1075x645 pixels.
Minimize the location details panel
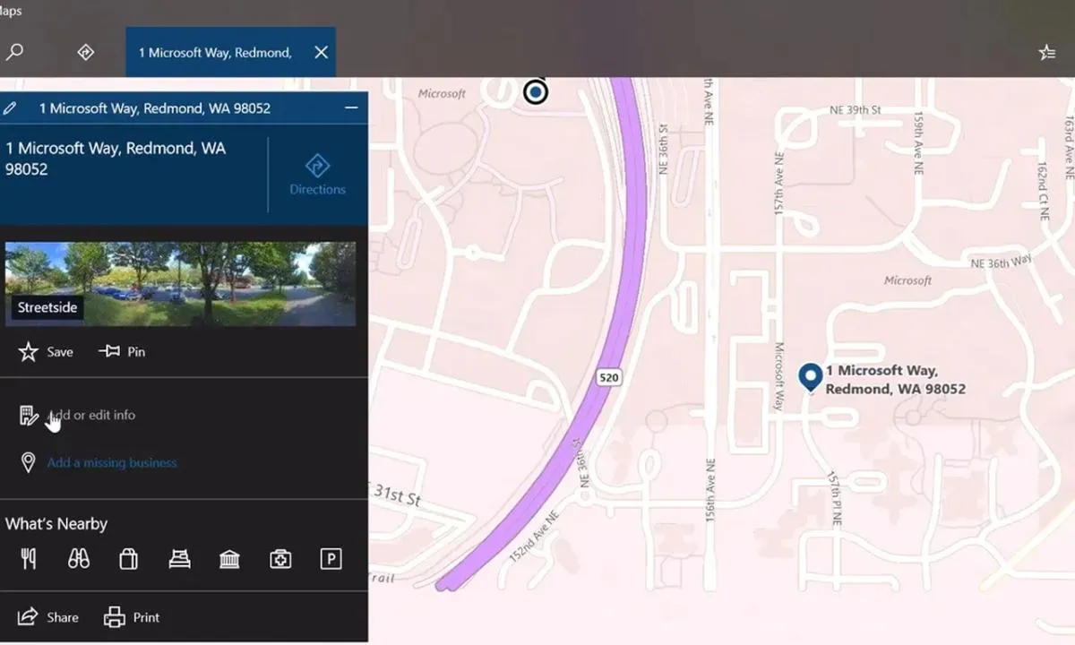click(351, 108)
